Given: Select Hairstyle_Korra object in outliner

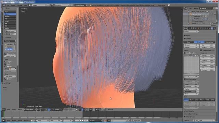Looking at the screenshot, I should tap(196, 14).
